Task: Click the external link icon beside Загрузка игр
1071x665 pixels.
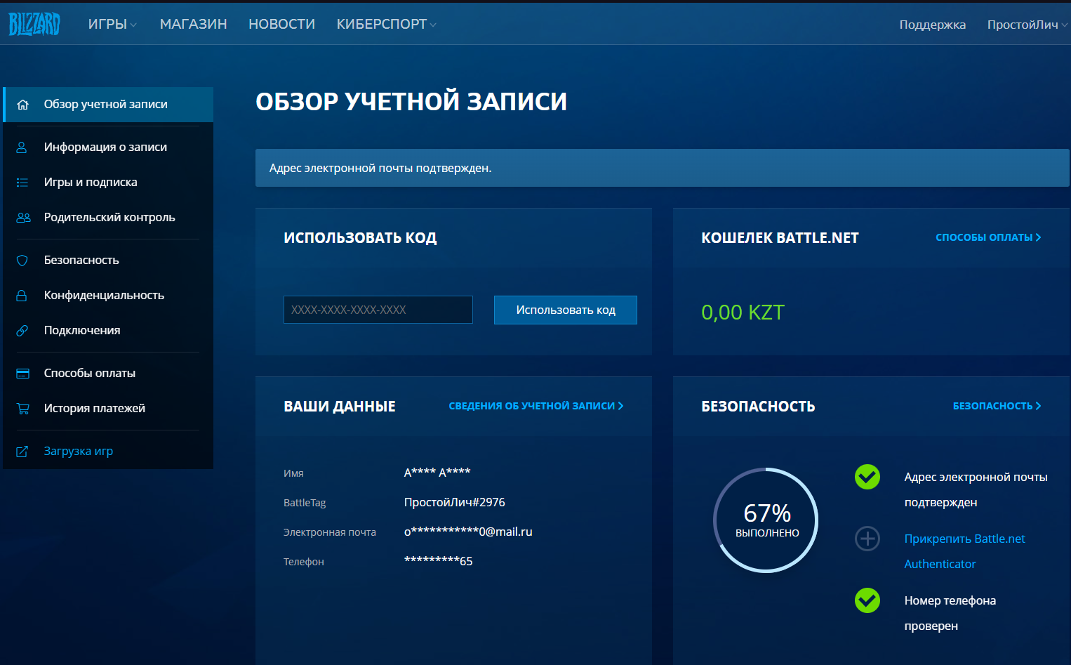Action: click(22, 452)
